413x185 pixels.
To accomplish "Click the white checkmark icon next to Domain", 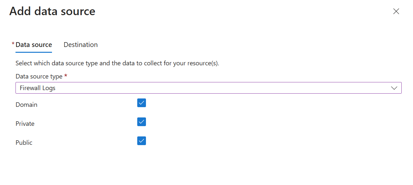I will coord(141,103).
